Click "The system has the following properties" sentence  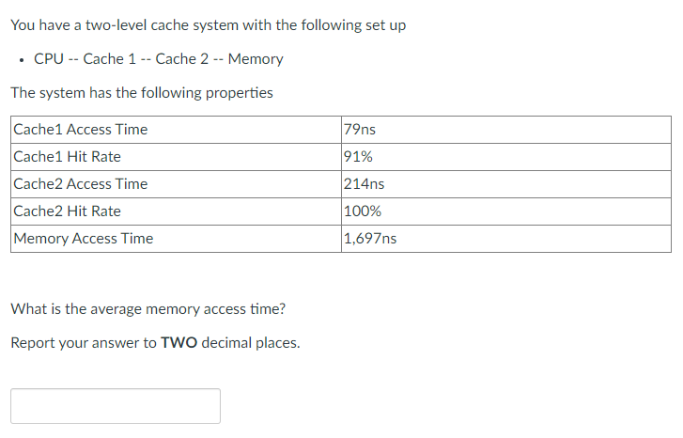pyautogui.click(x=142, y=93)
